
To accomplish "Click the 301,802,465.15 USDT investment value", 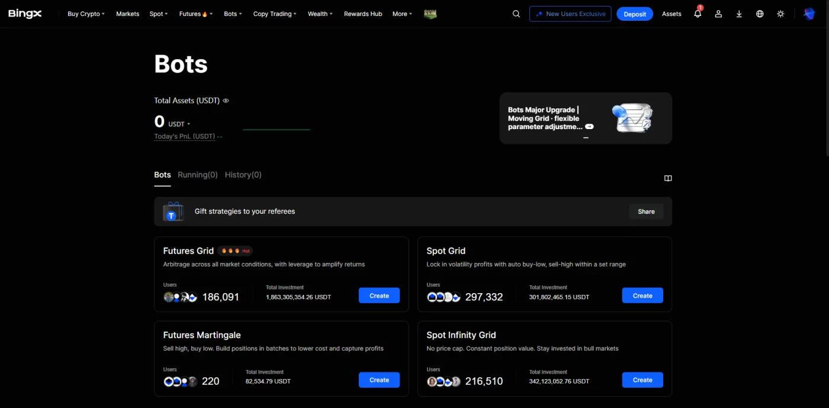I will (559, 297).
